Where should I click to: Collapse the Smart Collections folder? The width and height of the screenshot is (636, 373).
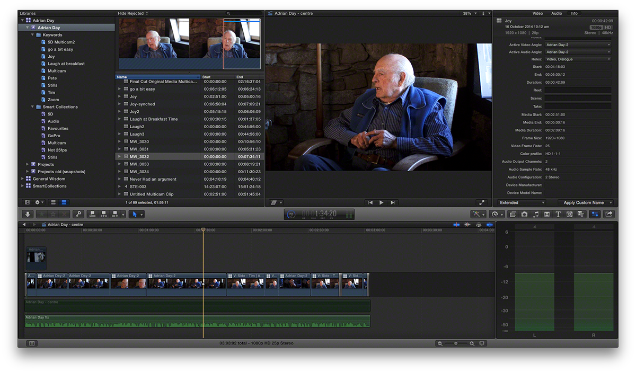point(32,107)
